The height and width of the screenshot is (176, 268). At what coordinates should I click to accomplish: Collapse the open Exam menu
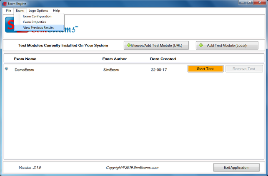click(x=20, y=10)
